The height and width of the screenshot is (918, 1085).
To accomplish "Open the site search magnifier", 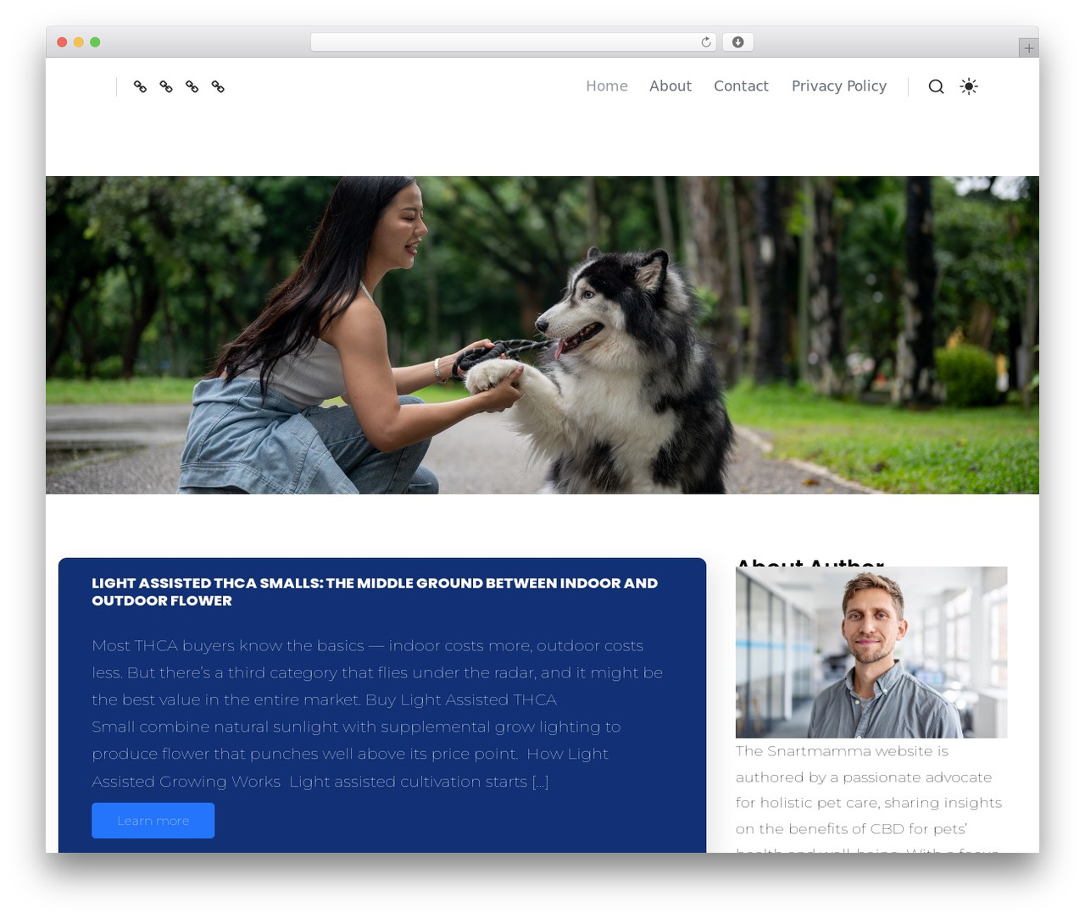I will point(936,86).
